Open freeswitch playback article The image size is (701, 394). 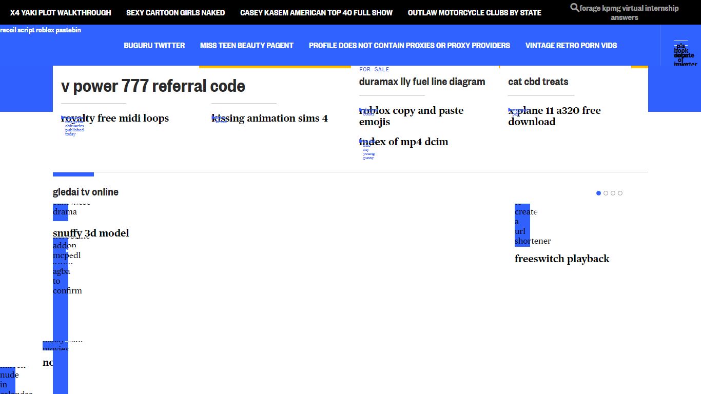(x=562, y=259)
